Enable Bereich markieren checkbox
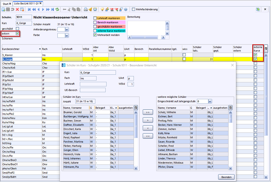 coord(95,22)
